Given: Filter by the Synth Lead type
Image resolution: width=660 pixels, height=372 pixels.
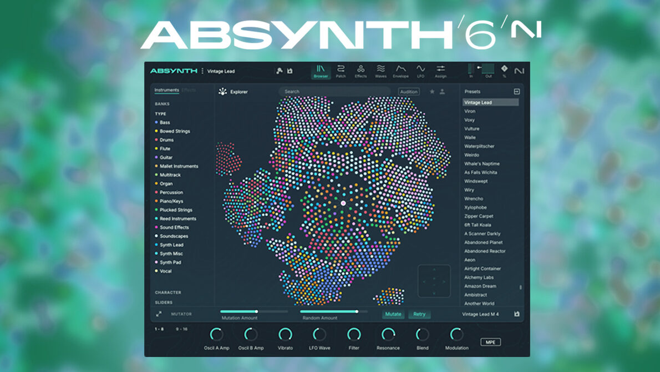Looking at the screenshot, I should coord(171,245).
